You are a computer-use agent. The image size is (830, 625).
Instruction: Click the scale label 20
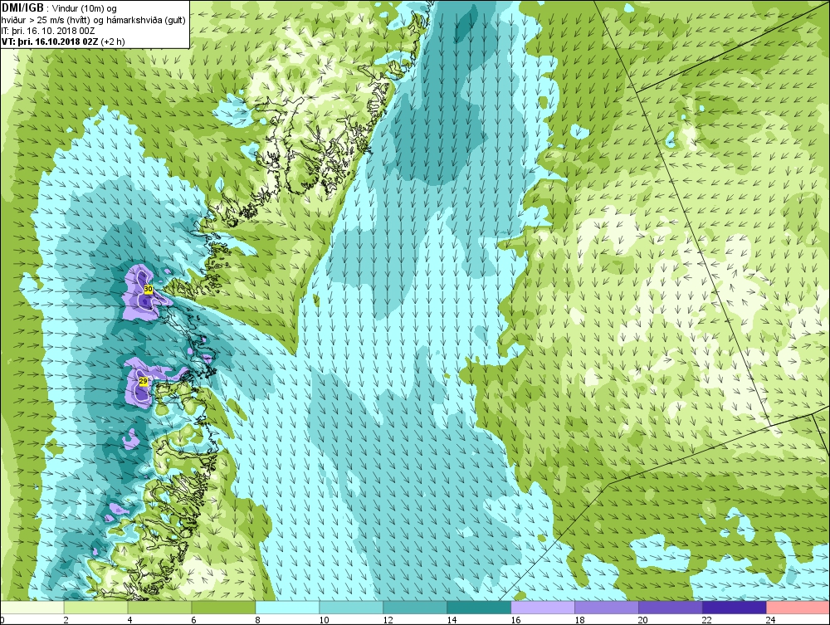pyautogui.click(x=643, y=620)
